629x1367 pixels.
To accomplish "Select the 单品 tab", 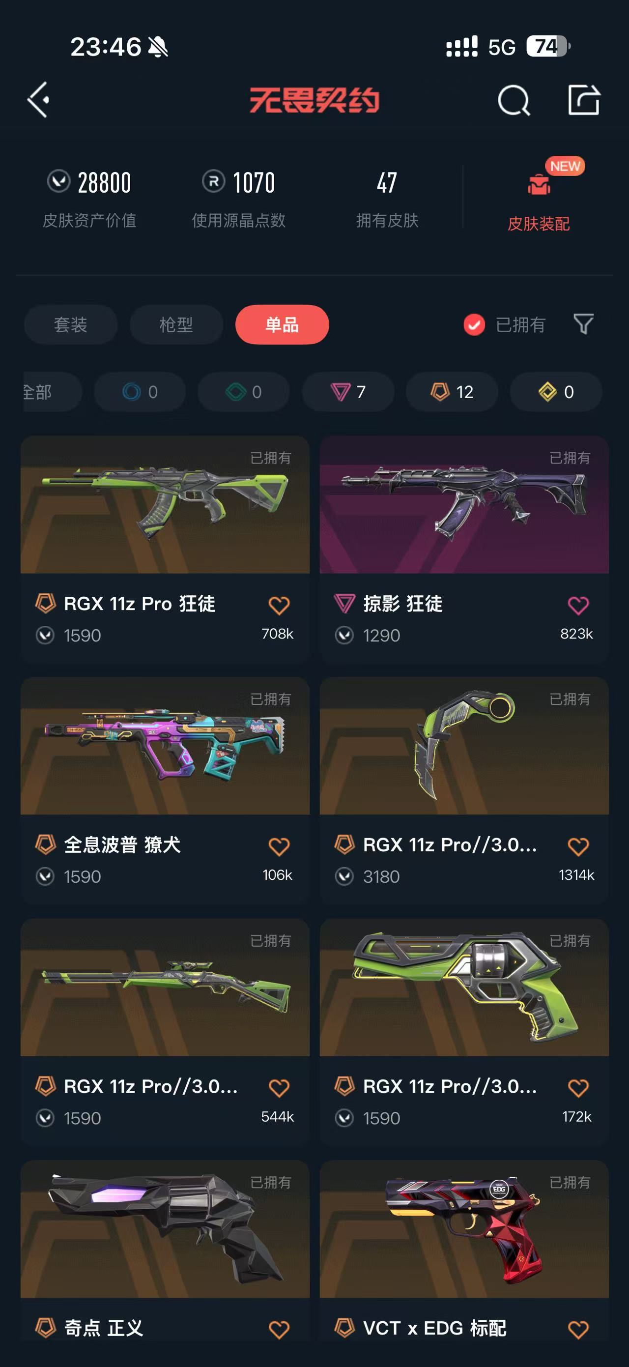I will [282, 324].
